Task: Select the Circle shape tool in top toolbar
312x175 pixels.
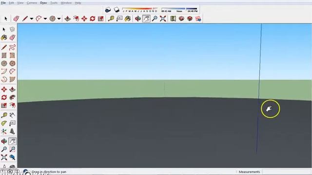Action: 53,18
